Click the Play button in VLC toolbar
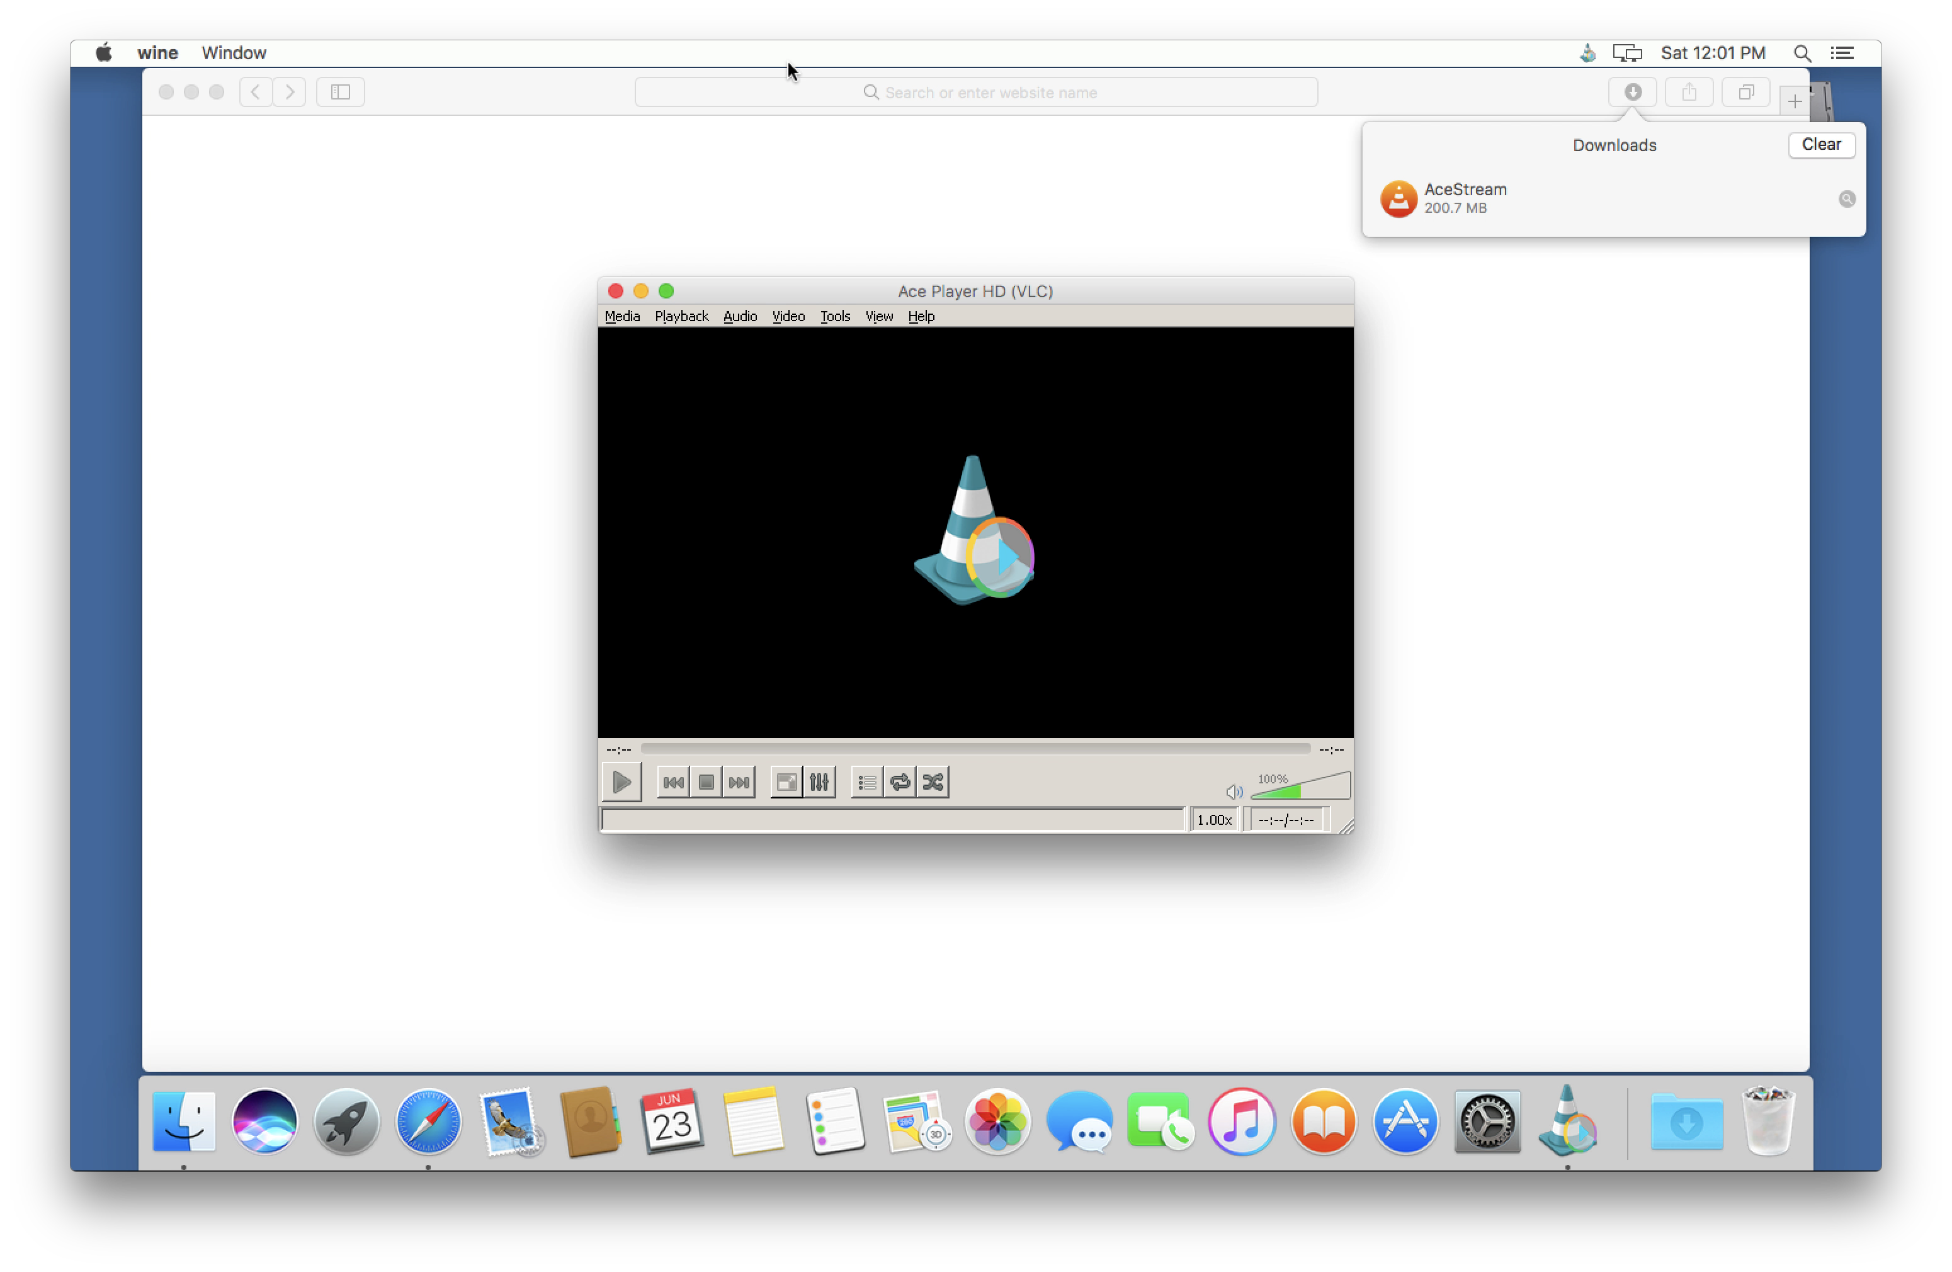Image resolution: width=1952 pixels, height=1272 pixels. [620, 781]
